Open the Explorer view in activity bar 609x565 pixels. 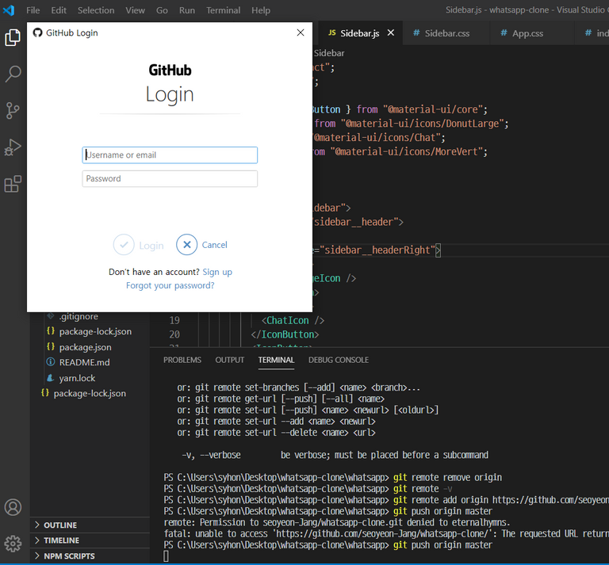coord(13,37)
